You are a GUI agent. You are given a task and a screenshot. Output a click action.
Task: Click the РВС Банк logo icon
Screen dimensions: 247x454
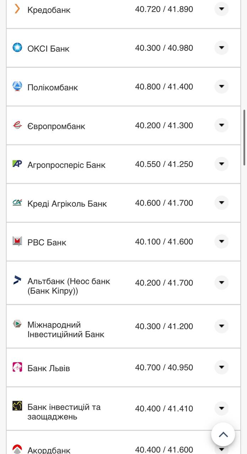tap(17, 241)
